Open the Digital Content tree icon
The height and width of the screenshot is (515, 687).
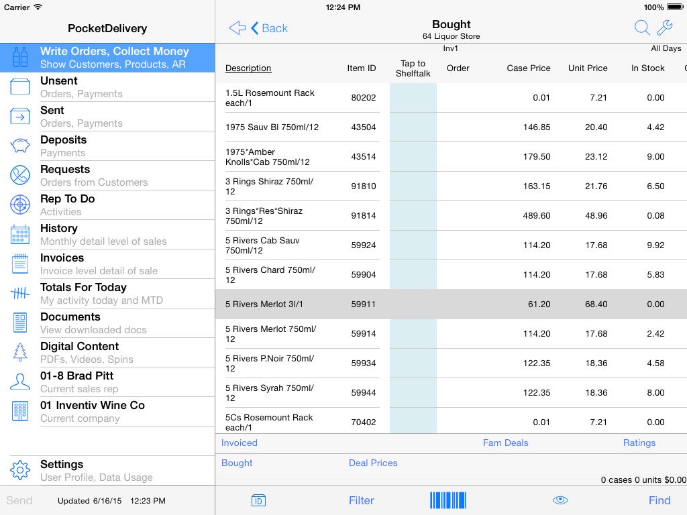(20, 352)
